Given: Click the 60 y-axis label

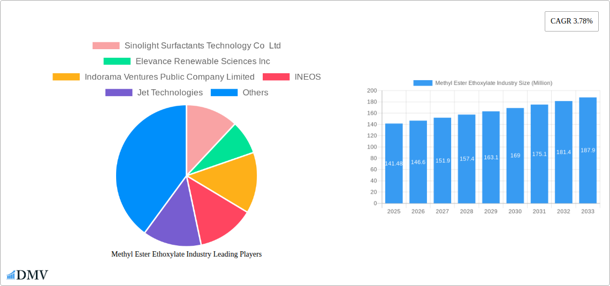Looking at the screenshot, I should tap(373, 169).
